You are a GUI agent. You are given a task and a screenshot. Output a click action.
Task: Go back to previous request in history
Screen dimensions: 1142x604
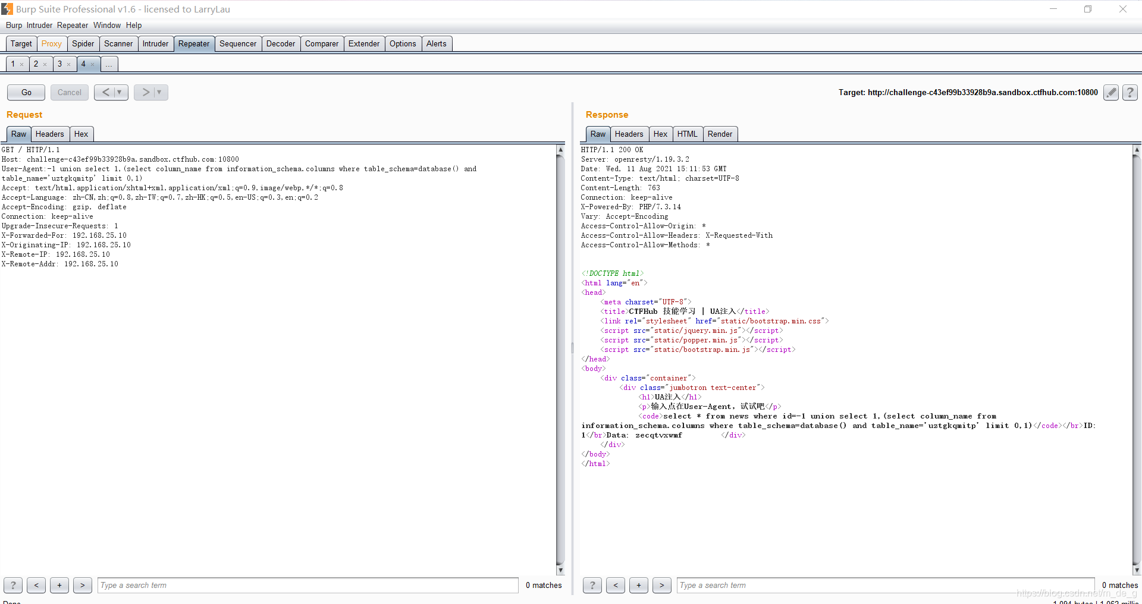[105, 92]
